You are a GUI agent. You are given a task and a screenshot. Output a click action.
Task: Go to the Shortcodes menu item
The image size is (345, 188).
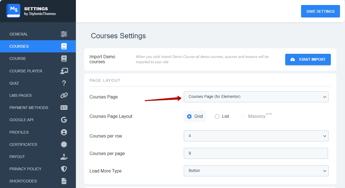[x=23, y=181]
